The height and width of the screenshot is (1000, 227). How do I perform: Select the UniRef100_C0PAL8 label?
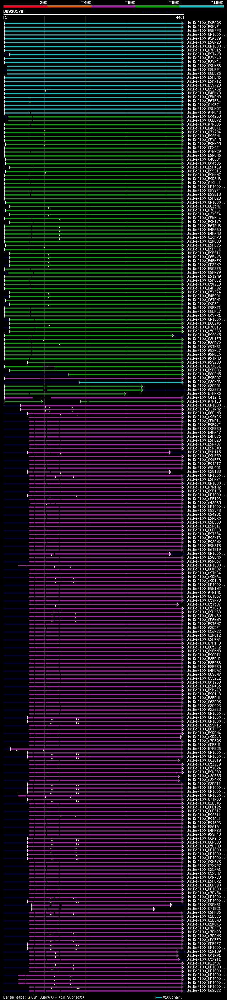204,530
